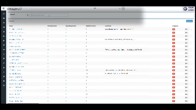This screenshot has height=110, width=196.
Task: Open gear dropdown for row with 14 events
Action: [x=186, y=74]
